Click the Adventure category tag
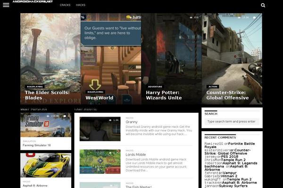 (155, 86)
